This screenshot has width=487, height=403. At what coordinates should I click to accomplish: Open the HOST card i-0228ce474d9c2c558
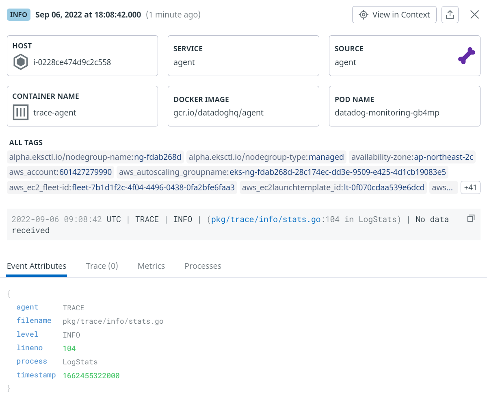82,56
